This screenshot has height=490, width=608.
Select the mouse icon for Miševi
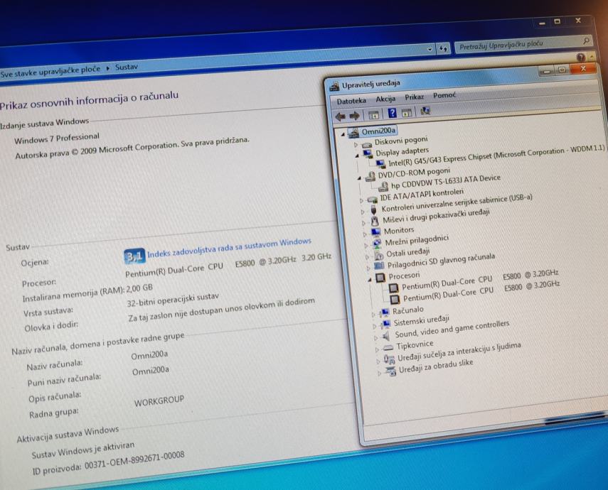[x=375, y=222]
